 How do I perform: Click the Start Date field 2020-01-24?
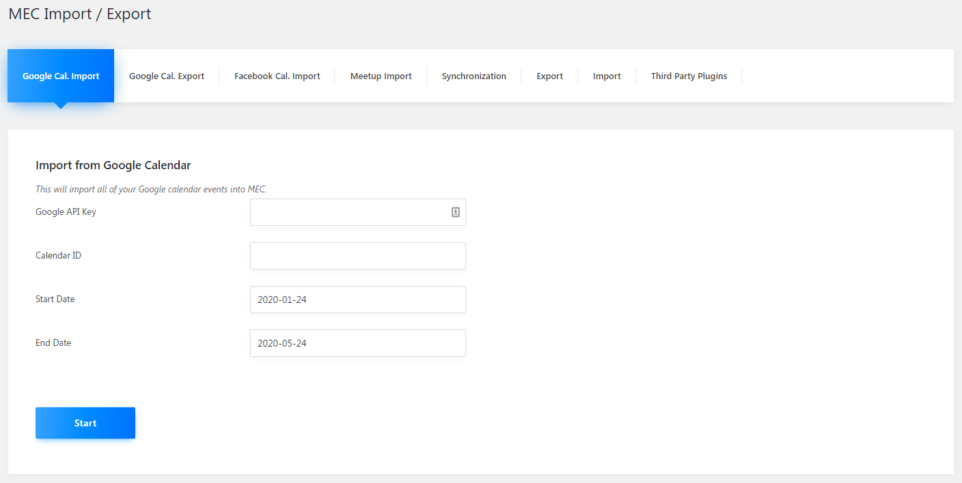(358, 299)
